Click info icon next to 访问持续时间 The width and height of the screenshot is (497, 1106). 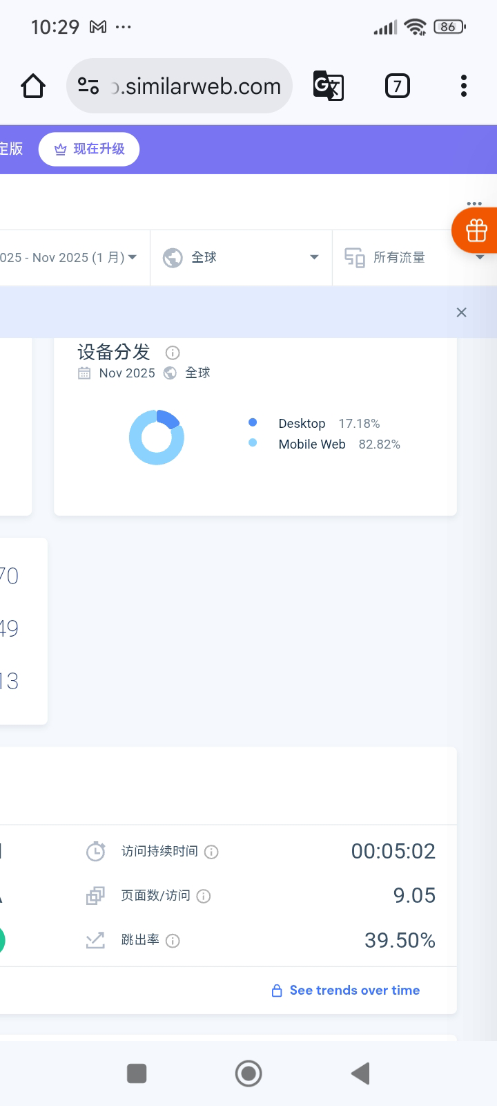click(x=212, y=852)
